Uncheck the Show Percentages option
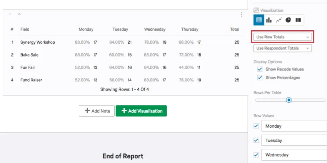The width and height of the screenshot is (327, 163). click(260, 77)
